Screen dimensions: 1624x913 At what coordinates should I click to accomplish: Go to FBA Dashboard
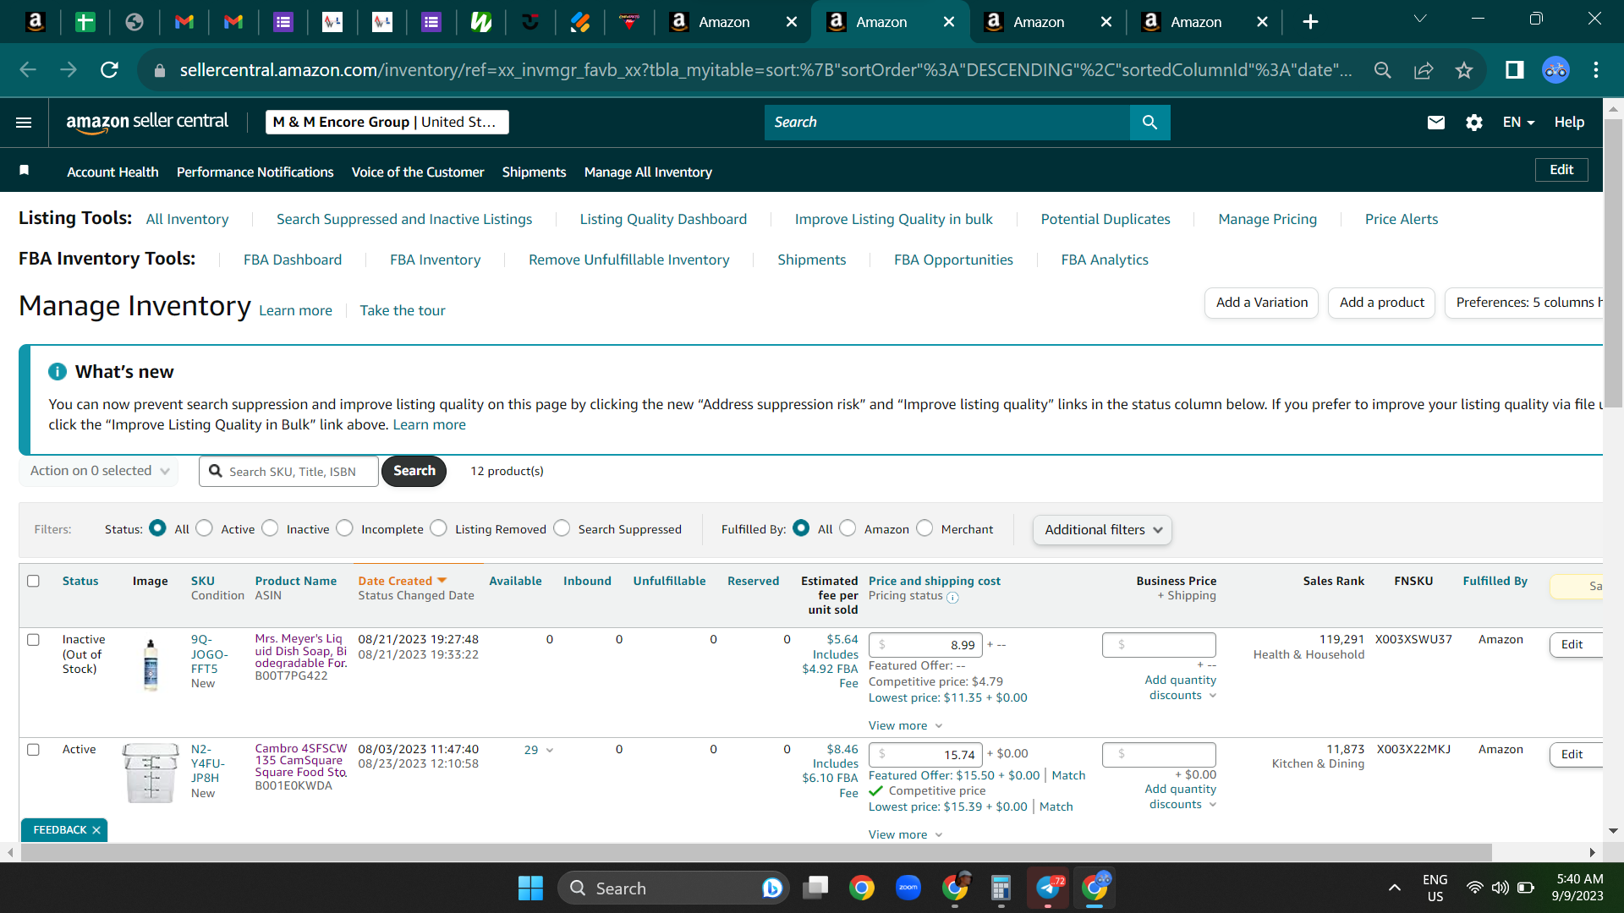coord(293,260)
